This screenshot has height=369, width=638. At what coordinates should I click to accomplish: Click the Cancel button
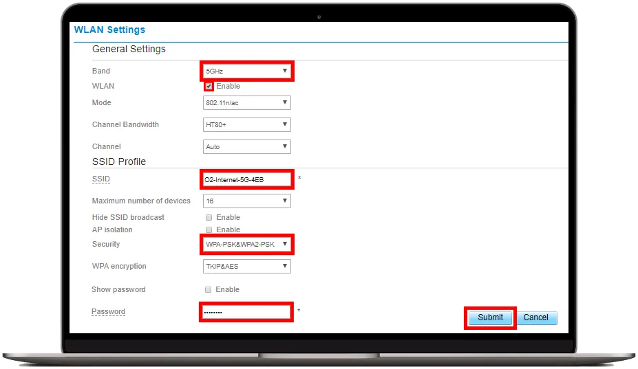tap(535, 317)
